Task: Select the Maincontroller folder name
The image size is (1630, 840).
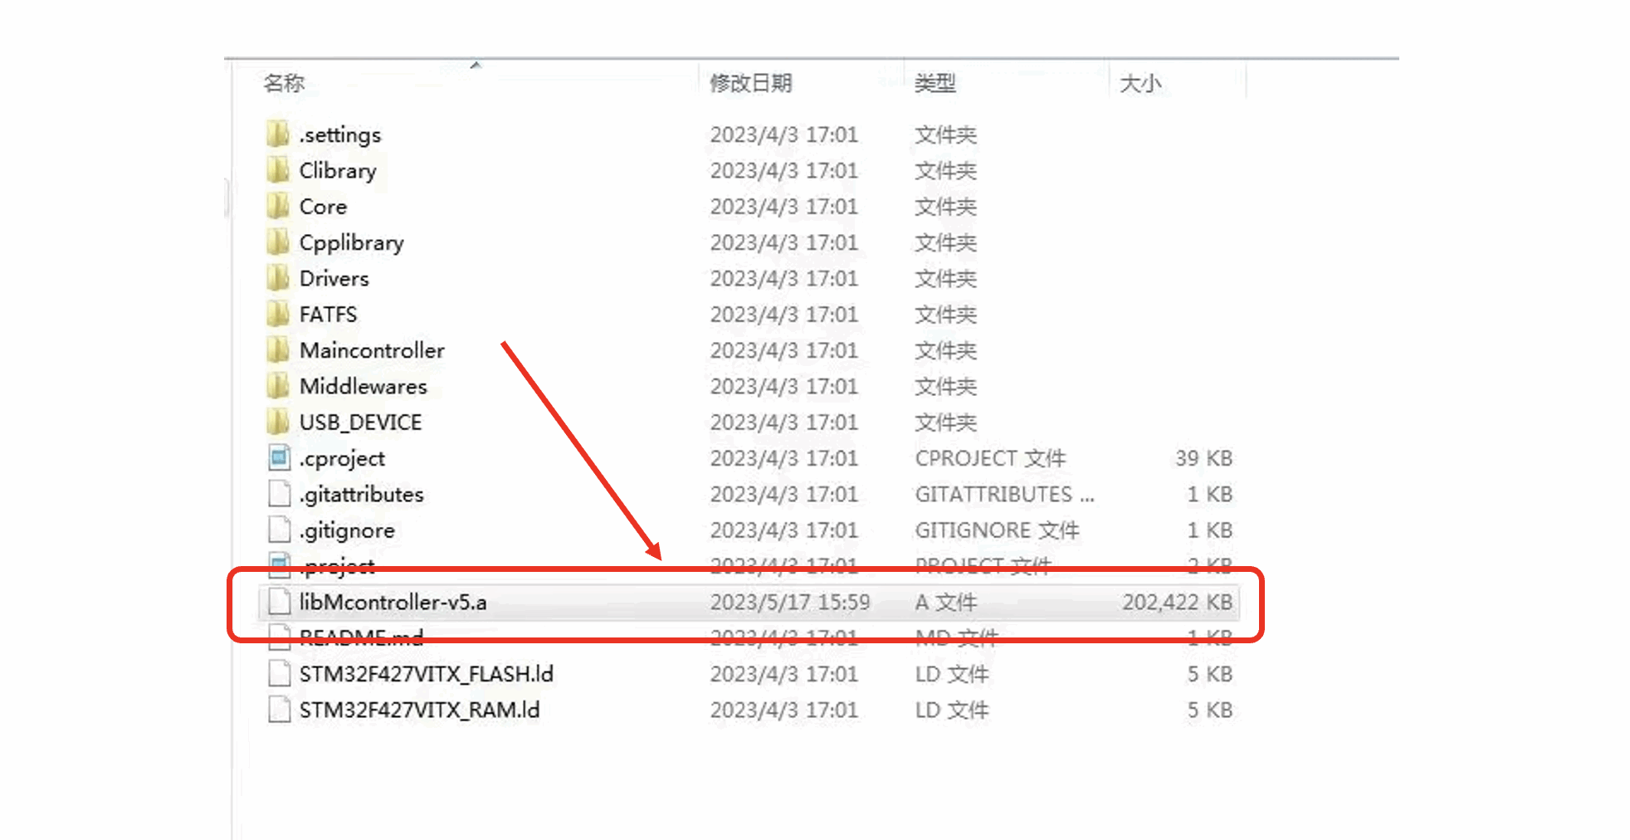Action: pyautogui.click(x=372, y=350)
